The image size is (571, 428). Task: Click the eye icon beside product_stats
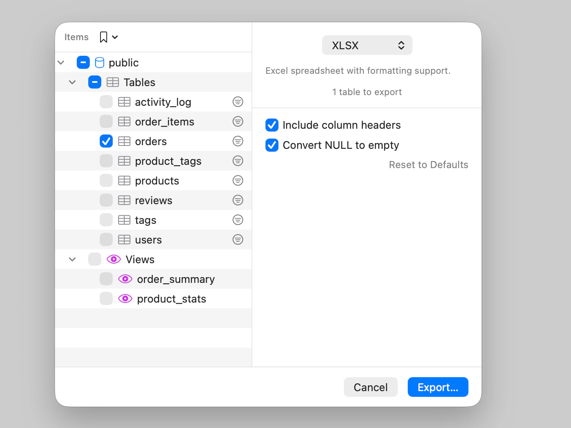pos(125,298)
